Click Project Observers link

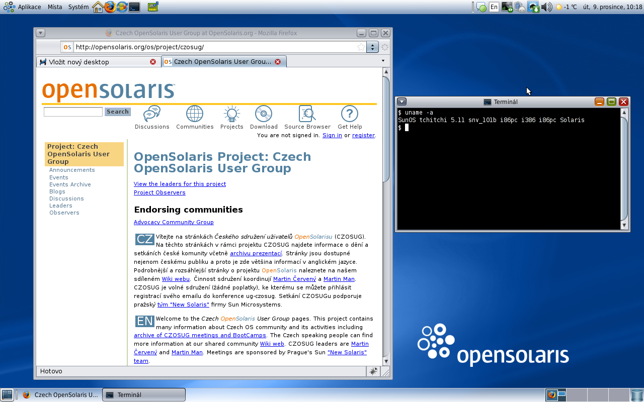(x=159, y=192)
